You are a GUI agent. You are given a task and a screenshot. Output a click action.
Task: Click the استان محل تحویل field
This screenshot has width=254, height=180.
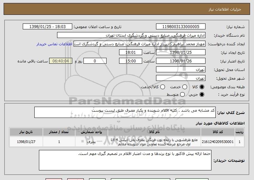click(181, 70)
